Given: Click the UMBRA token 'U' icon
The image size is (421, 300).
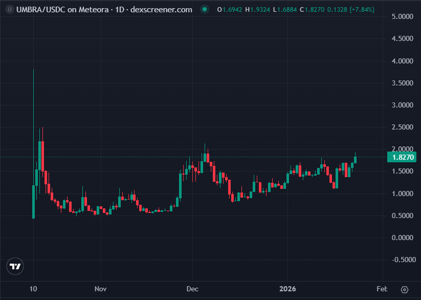Looking at the screenshot, I should [x=10, y=10].
